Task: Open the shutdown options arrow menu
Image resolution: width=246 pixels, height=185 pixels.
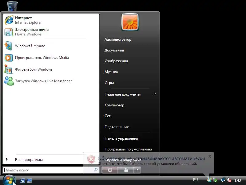Action: click(137, 170)
